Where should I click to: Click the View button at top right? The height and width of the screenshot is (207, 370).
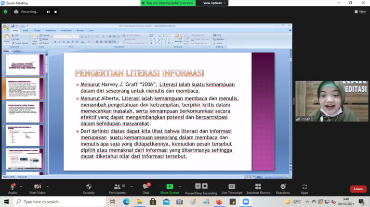coord(360,12)
